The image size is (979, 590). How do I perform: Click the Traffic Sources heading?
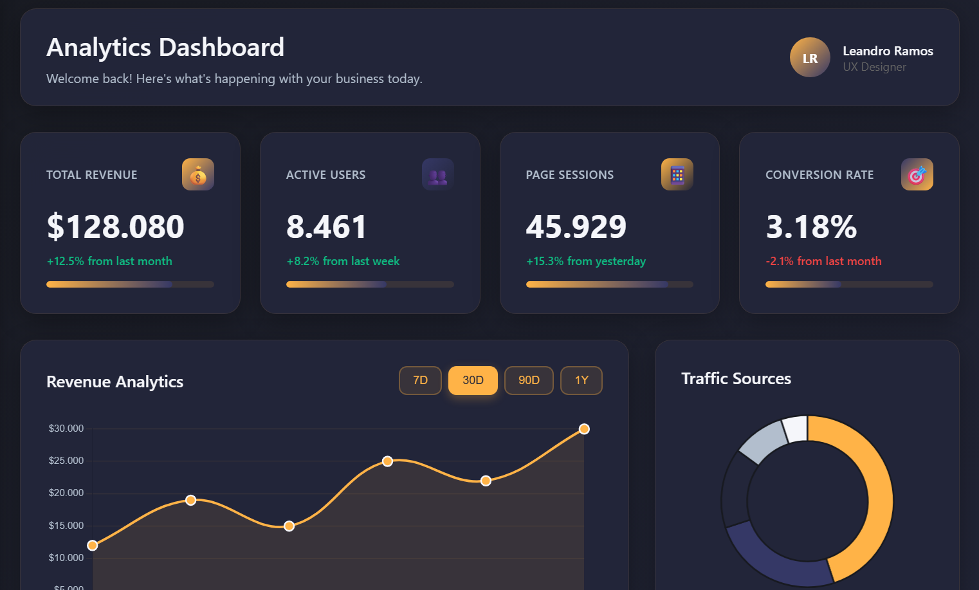pos(737,378)
